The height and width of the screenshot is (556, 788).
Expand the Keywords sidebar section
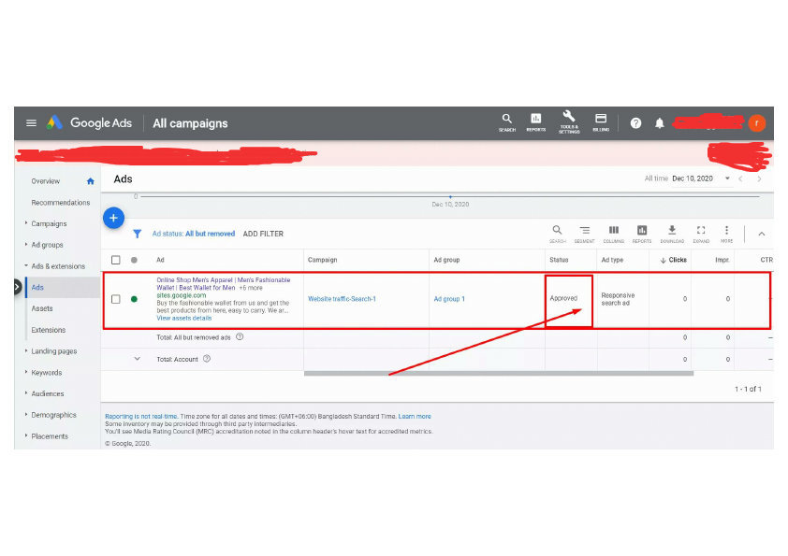tap(26, 372)
